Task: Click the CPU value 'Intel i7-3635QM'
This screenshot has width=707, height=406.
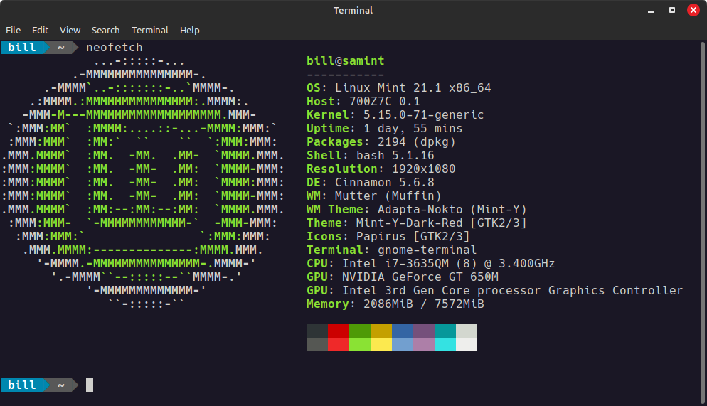Action: click(x=395, y=264)
